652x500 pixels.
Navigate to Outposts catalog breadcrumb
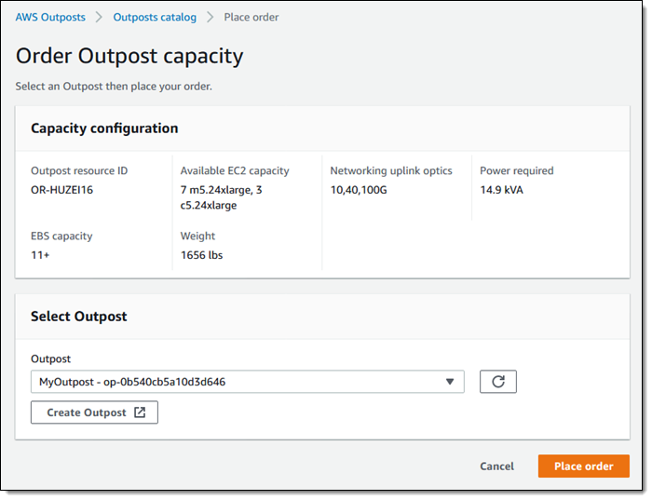coord(155,18)
